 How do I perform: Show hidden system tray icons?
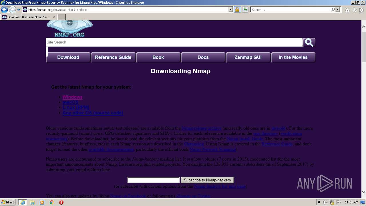click(x=319, y=202)
